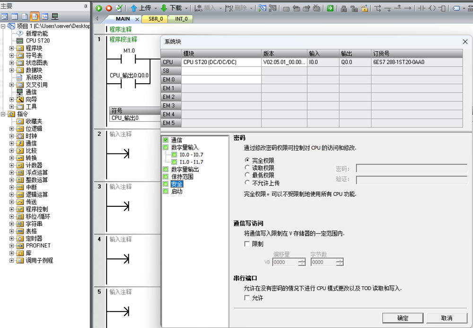The height and width of the screenshot is (328, 473).
Task: Expand the 位逻辑 instruction folder
Action: (12, 129)
